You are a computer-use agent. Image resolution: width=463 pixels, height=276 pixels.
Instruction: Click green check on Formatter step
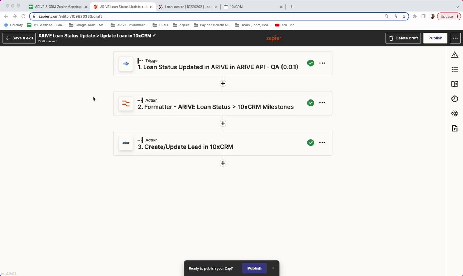pos(310,103)
